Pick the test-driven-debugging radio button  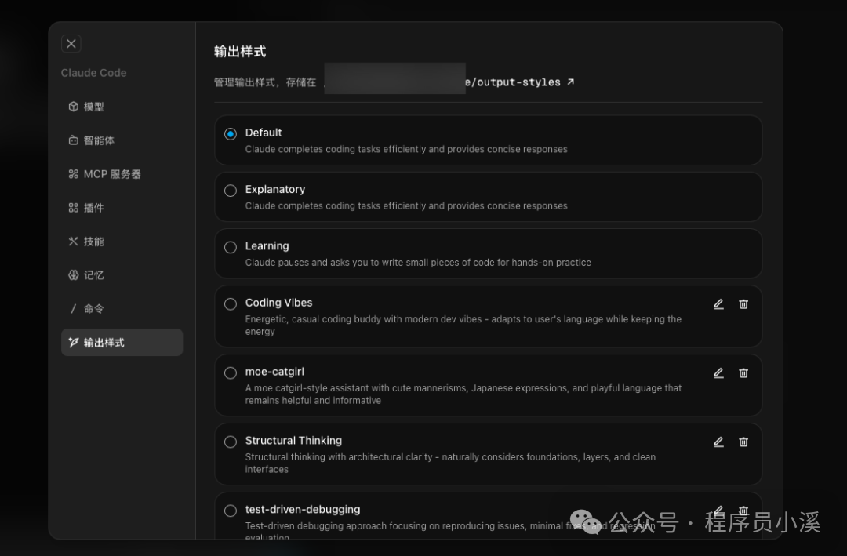(231, 511)
